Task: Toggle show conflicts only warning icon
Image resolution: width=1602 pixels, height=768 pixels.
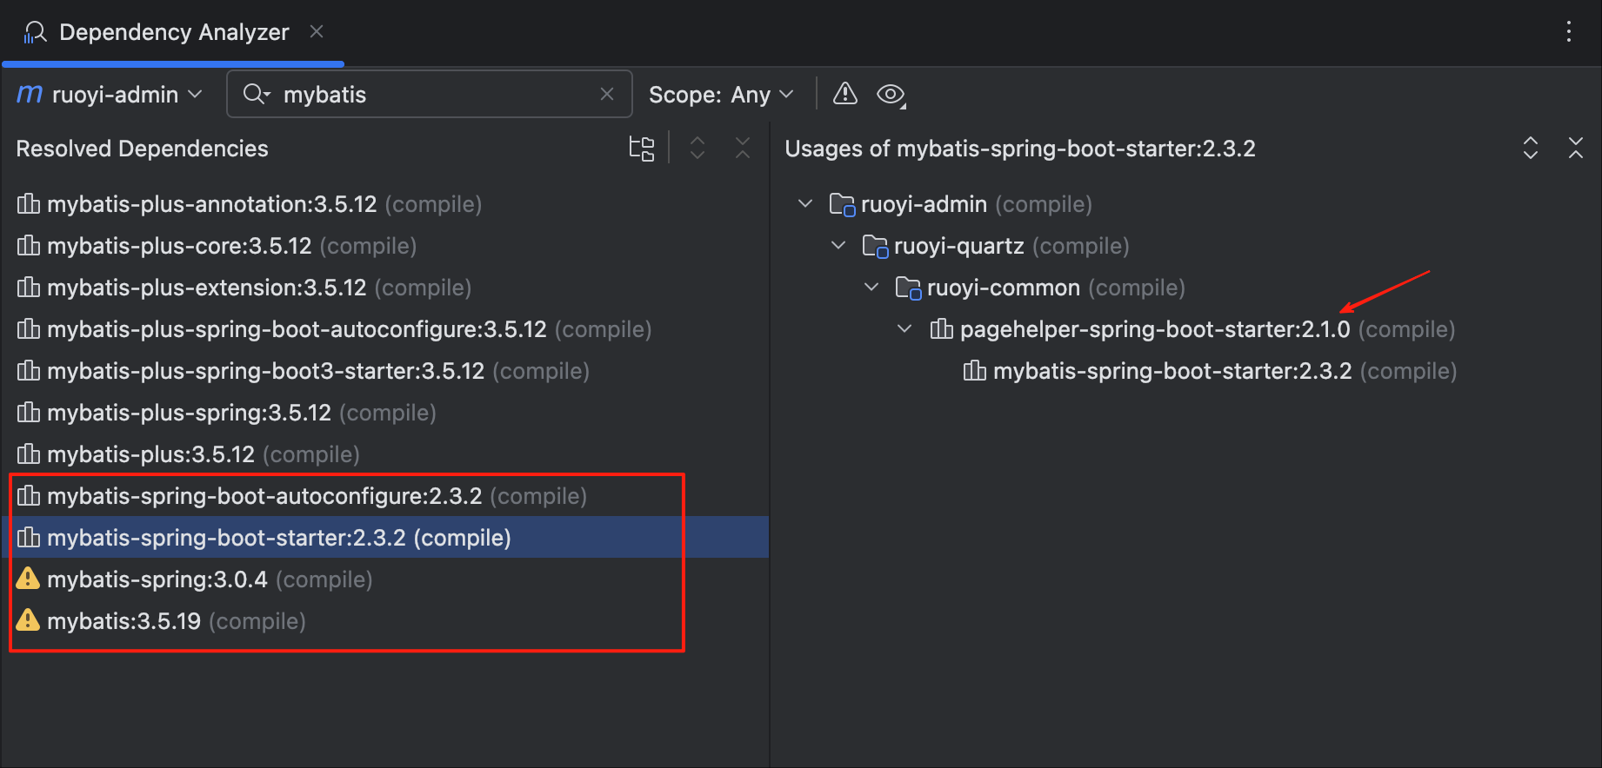Action: [x=844, y=94]
